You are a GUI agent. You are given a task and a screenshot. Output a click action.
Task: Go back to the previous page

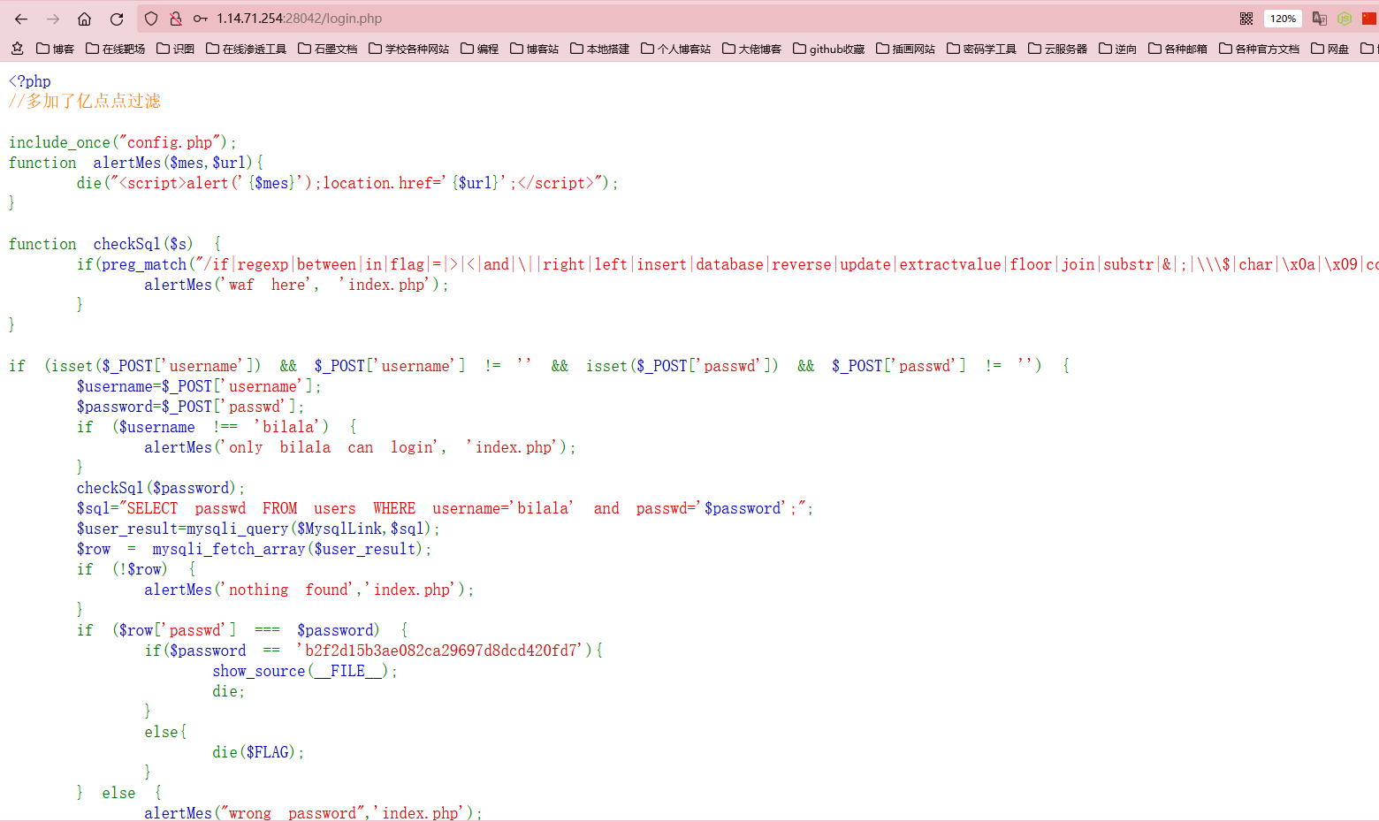coord(21,19)
